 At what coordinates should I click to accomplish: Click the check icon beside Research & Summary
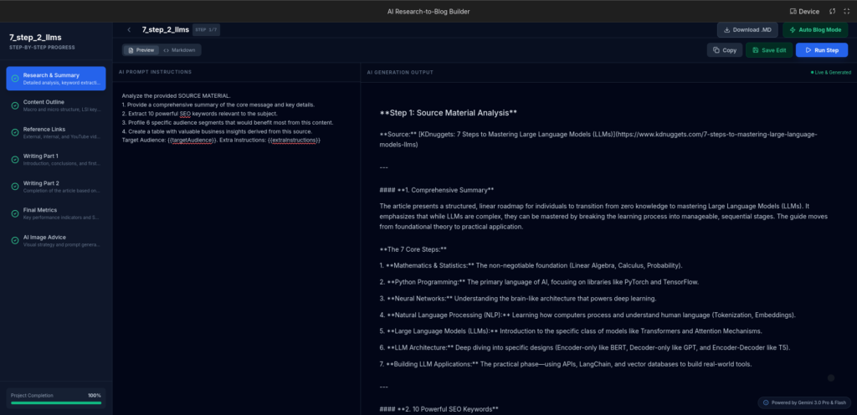[15, 79]
